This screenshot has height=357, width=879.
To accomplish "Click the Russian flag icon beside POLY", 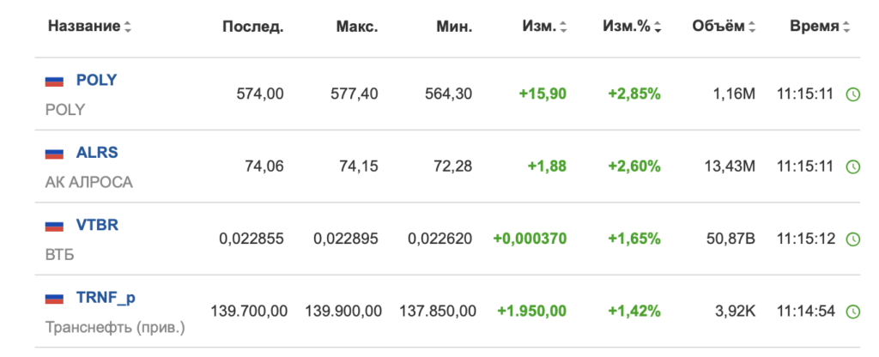I will 54,82.
